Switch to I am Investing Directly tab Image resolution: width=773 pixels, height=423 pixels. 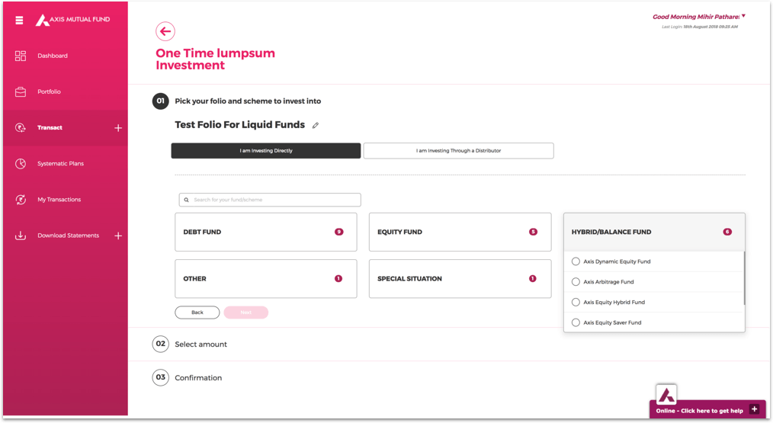pos(265,151)
